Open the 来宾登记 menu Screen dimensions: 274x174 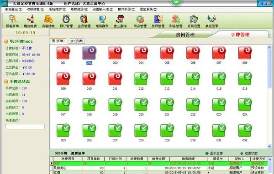[14, 10]
